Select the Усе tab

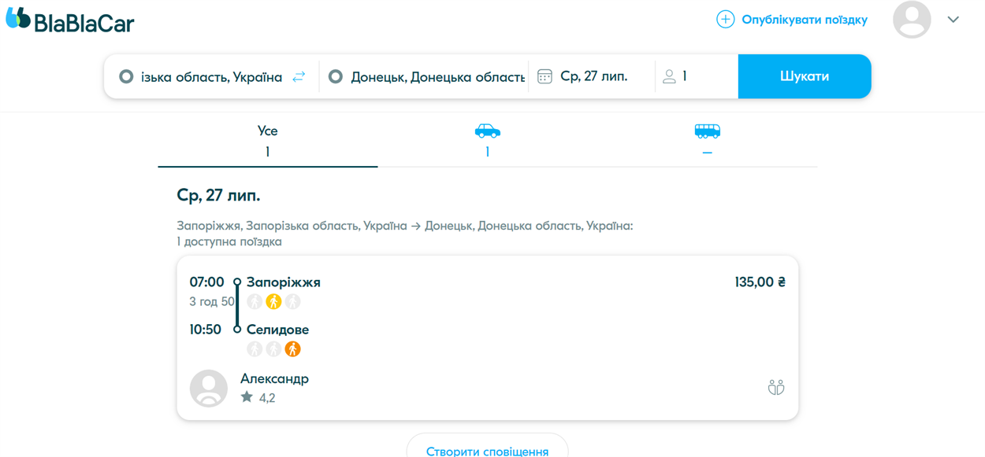pyautogui.click(x=268, y=142)
